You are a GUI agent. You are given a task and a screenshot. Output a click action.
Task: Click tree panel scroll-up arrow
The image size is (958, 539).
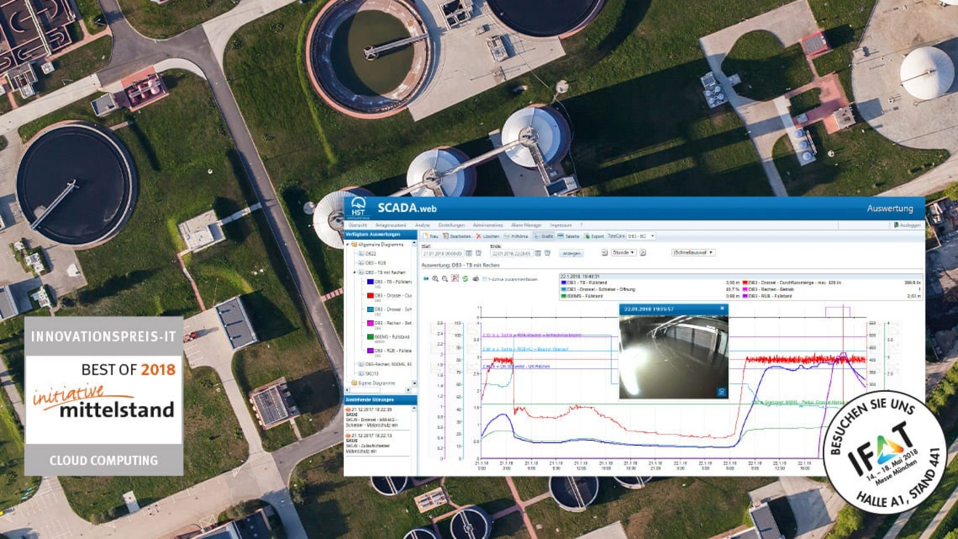414,244
